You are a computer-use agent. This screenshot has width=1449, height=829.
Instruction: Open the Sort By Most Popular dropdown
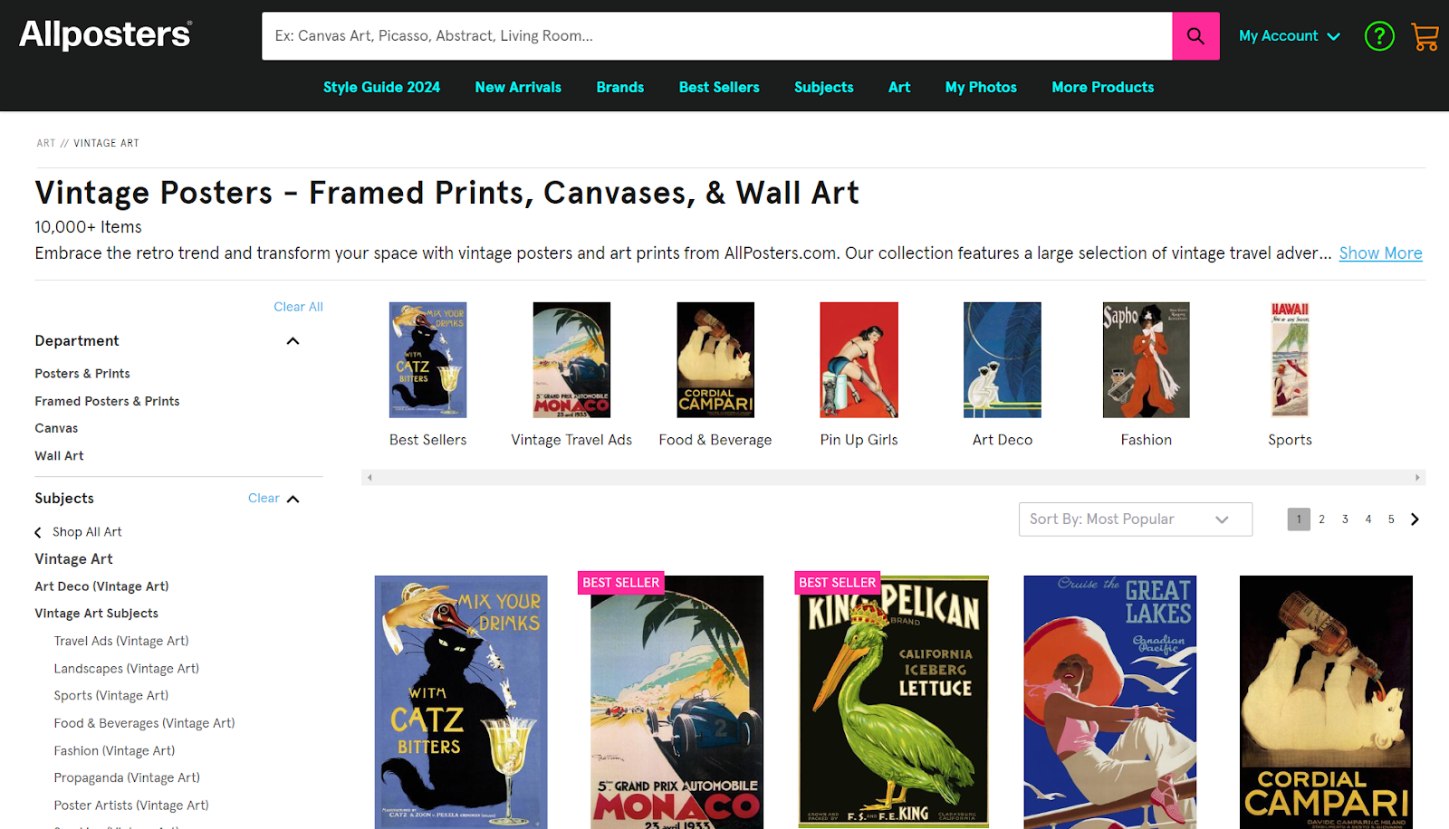1135,519
